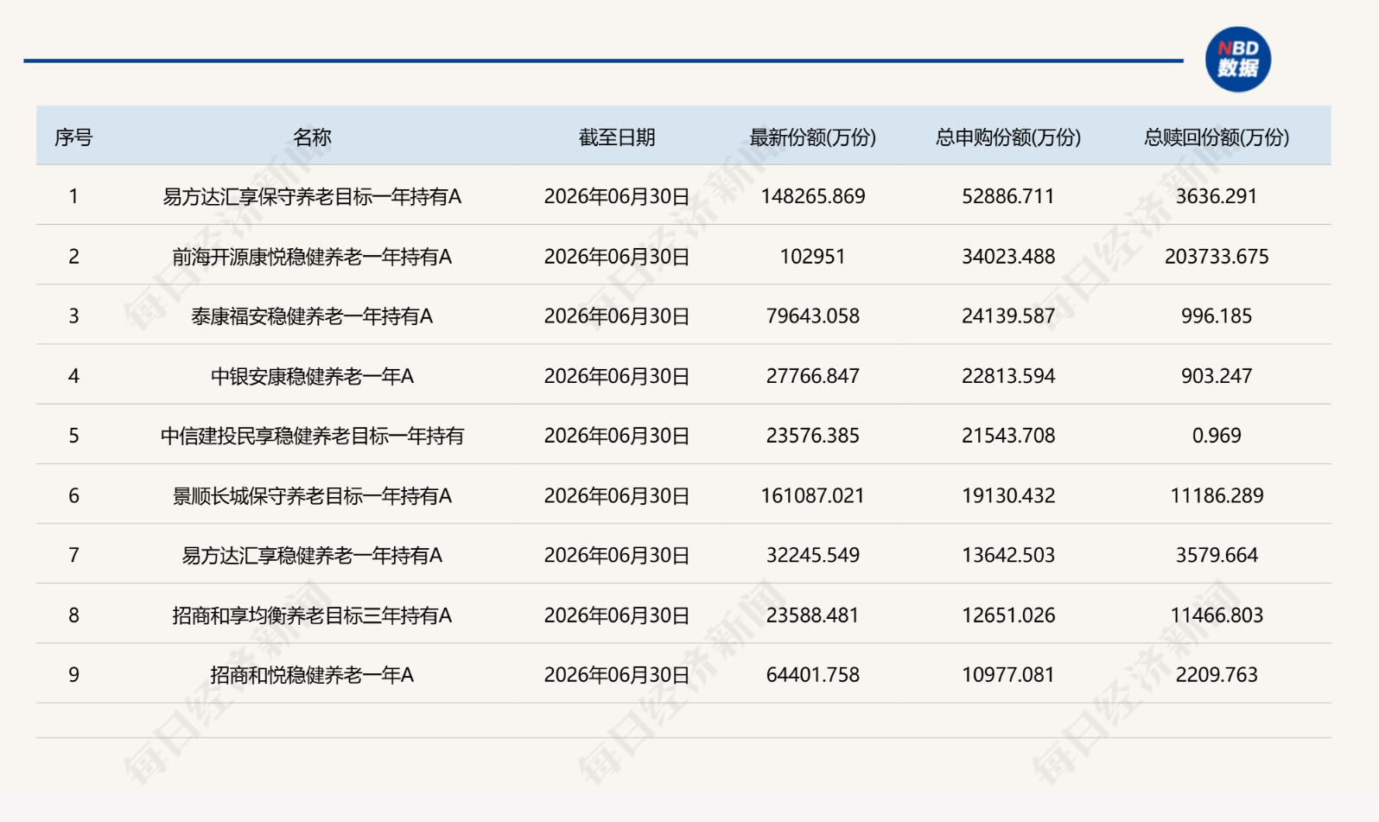Click sequence number 7 in 易方达汇享稳健 row
Screen dimensions: 1379x822
[x=73, y=555]
